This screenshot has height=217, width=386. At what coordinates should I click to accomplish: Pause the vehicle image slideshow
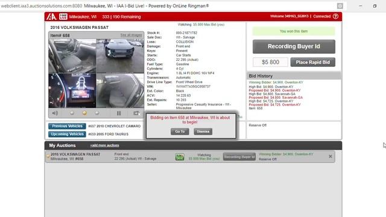coord(119,113)
